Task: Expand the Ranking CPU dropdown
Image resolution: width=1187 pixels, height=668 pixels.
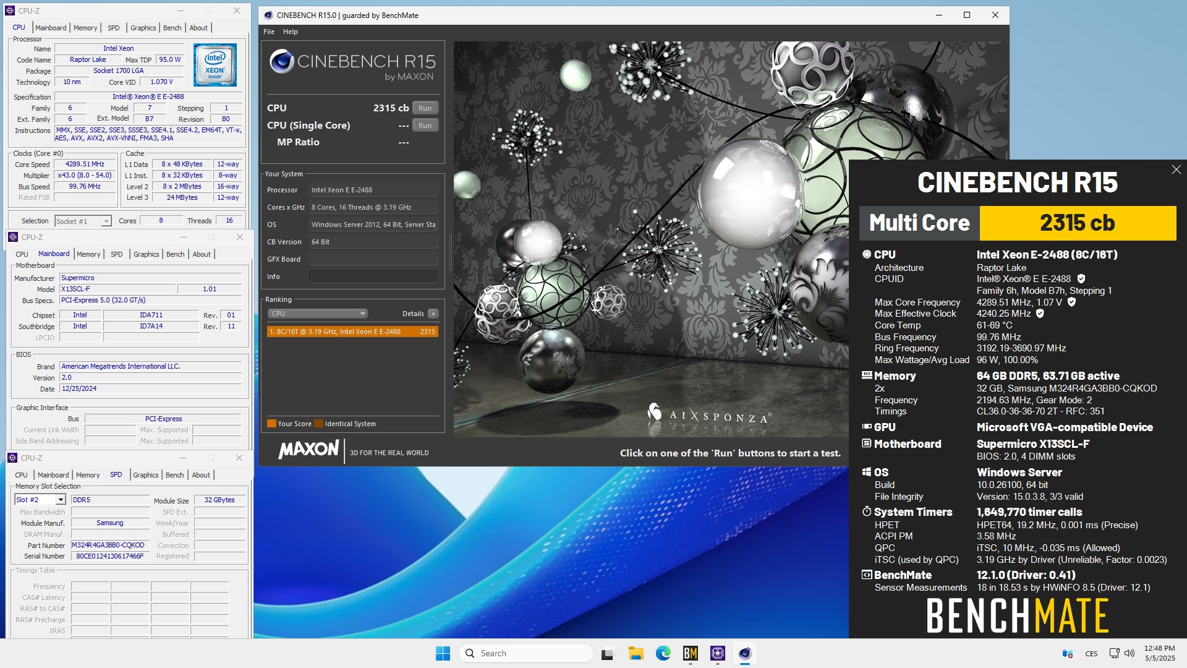Action: [x=318, y=314]
